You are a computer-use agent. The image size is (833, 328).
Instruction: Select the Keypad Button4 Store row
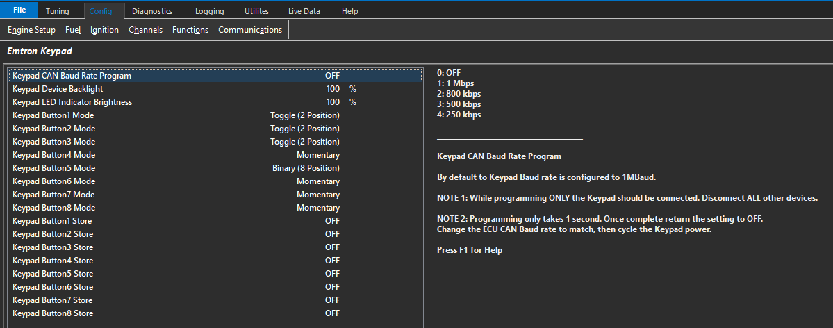point(215,261)
